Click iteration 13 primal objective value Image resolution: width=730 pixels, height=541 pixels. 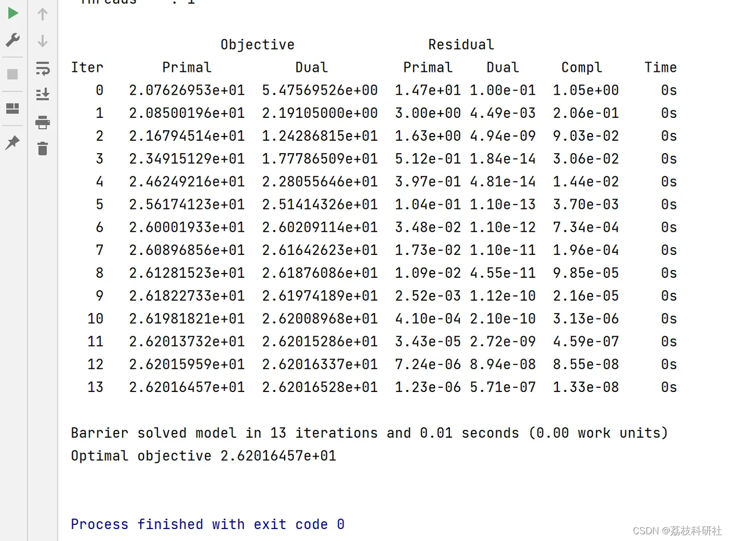[187, 387]
